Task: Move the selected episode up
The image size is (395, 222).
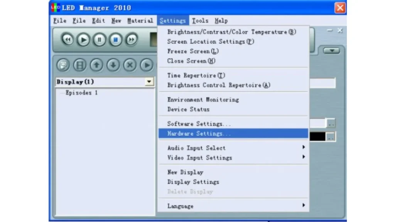Action: [96, 65]
